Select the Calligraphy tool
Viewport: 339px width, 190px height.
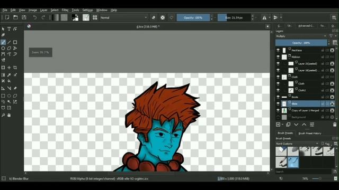pos(3,35)
